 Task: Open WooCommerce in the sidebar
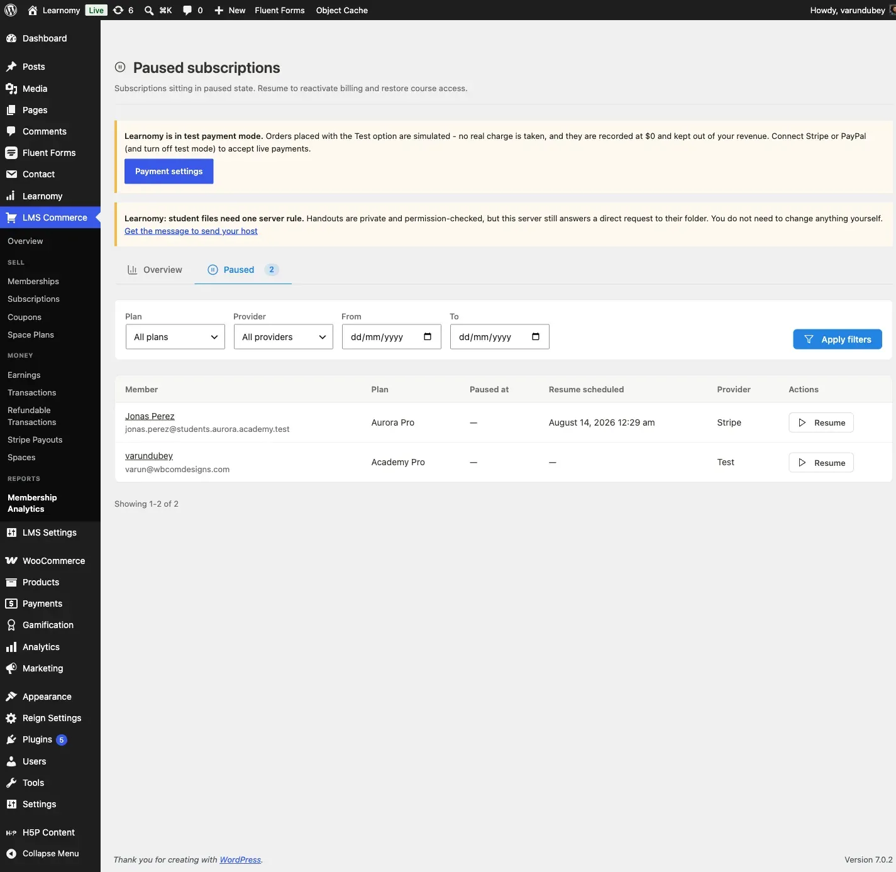click(50, 561)
